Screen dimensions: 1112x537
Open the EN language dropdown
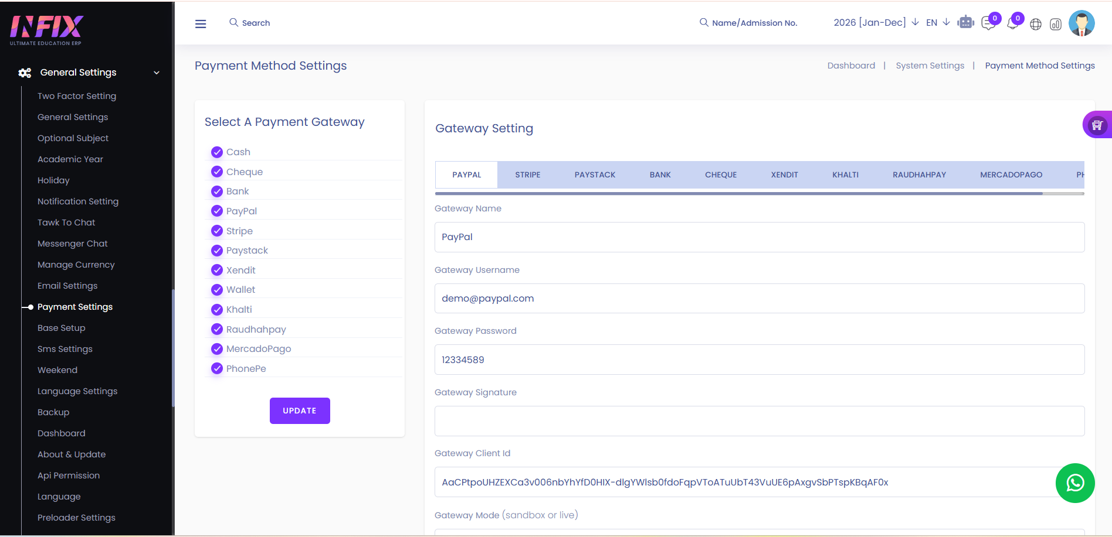pyautogui.click(x=938, y=22)
